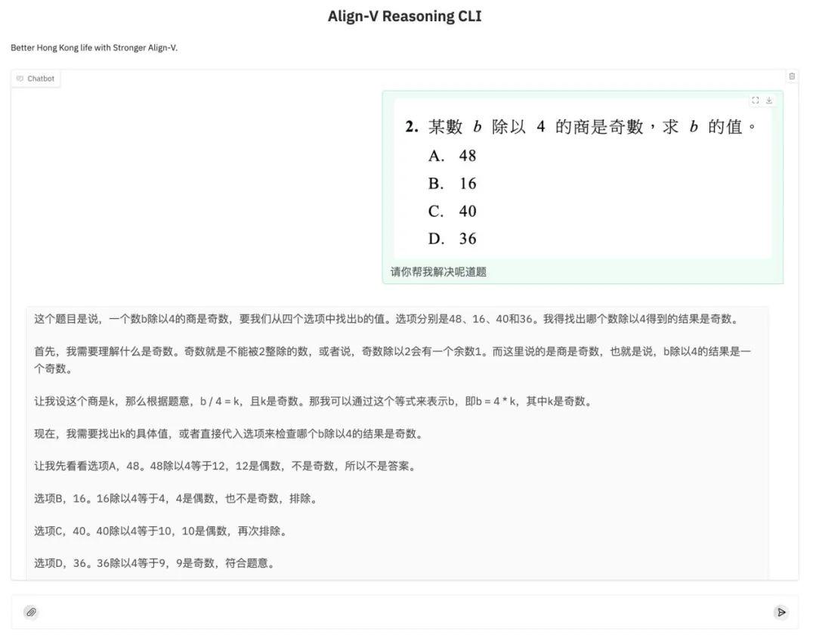Click the line starting '让我设这个商是k'
816x638 pixels.
314,401
